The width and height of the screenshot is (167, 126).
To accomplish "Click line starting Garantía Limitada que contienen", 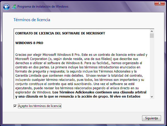I will (79, 76).
